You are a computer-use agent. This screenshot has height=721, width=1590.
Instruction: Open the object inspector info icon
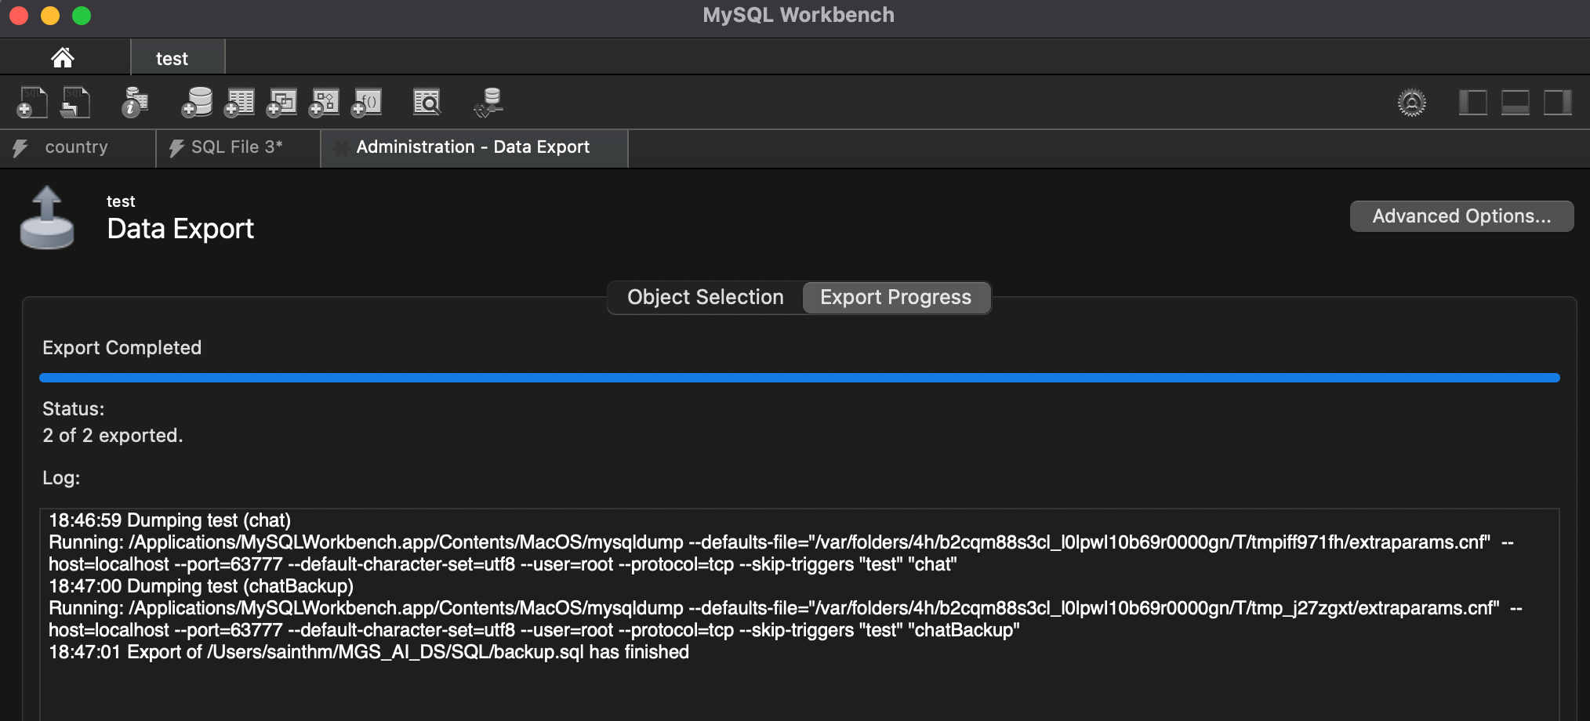tap(135, 103)
